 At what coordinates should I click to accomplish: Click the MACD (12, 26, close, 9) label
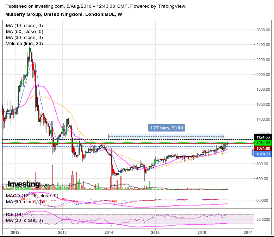tap(32, 196)
